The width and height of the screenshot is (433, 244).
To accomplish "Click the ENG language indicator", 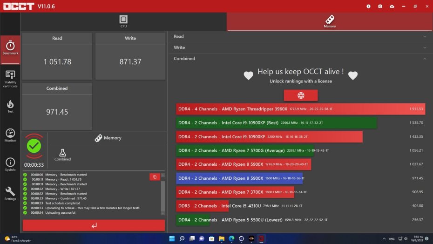I will [x=392, y=239].
